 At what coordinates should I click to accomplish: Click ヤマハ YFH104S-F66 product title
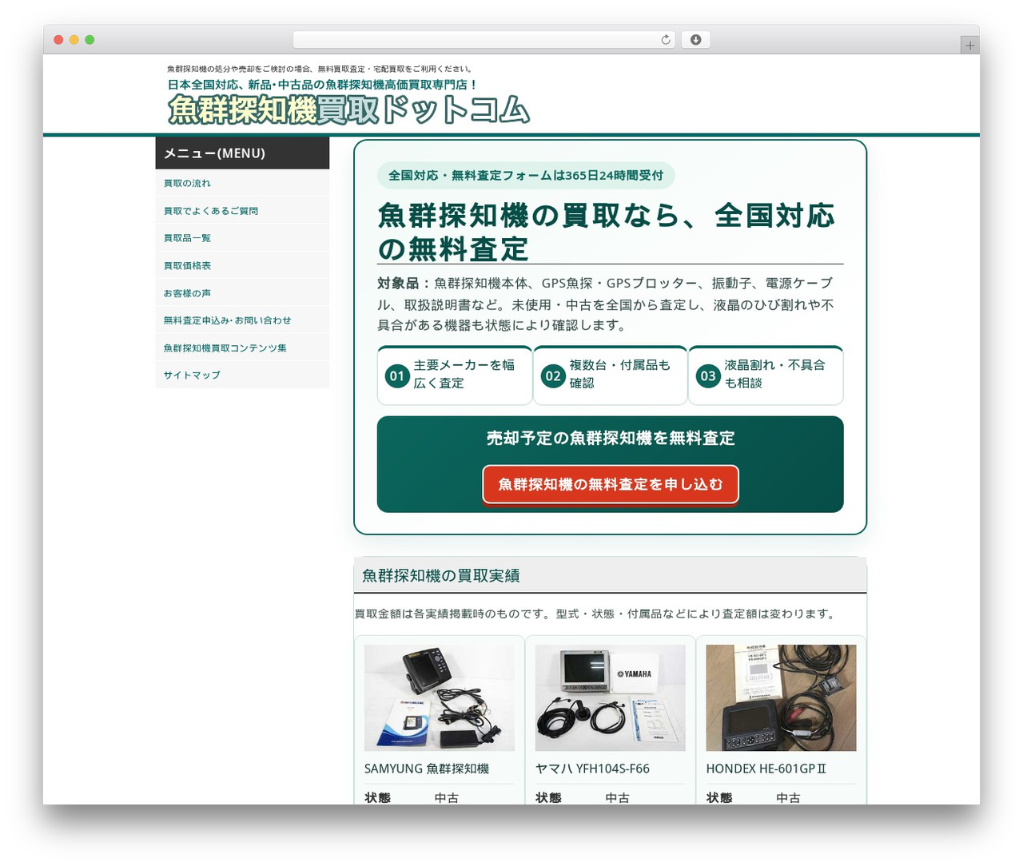592,769
